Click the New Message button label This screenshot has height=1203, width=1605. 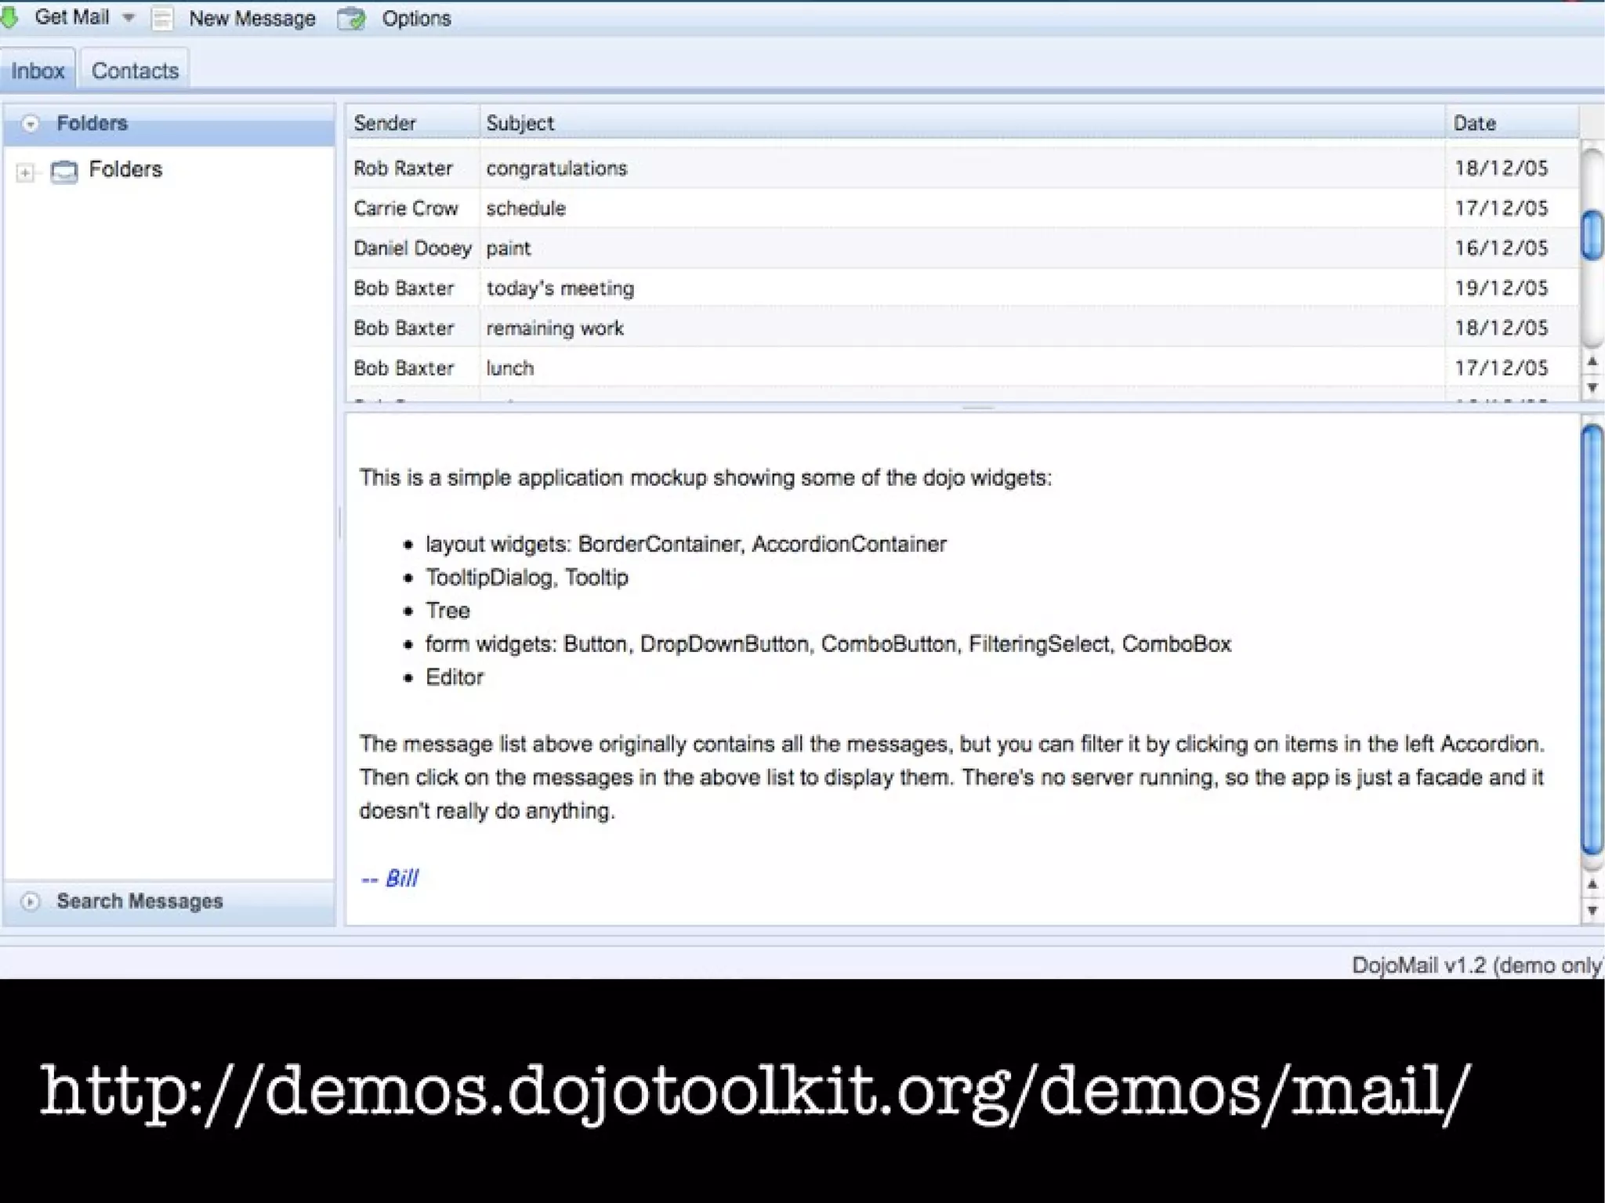coord(252,18)
